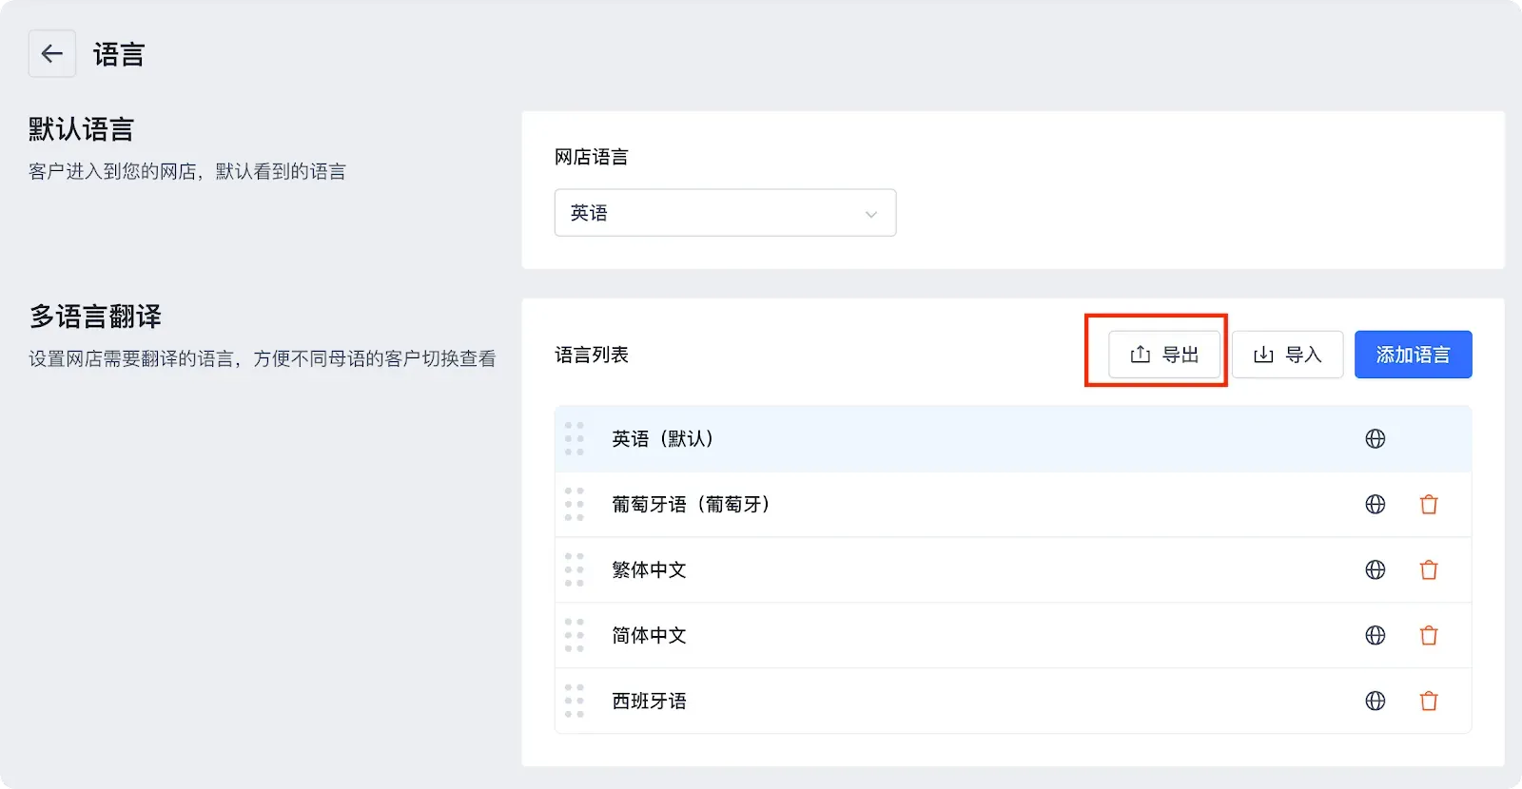The image size is (1522, 789).
Task: Click the 导入 import button
Action: pyautogui.click(x=1287, y=355)
